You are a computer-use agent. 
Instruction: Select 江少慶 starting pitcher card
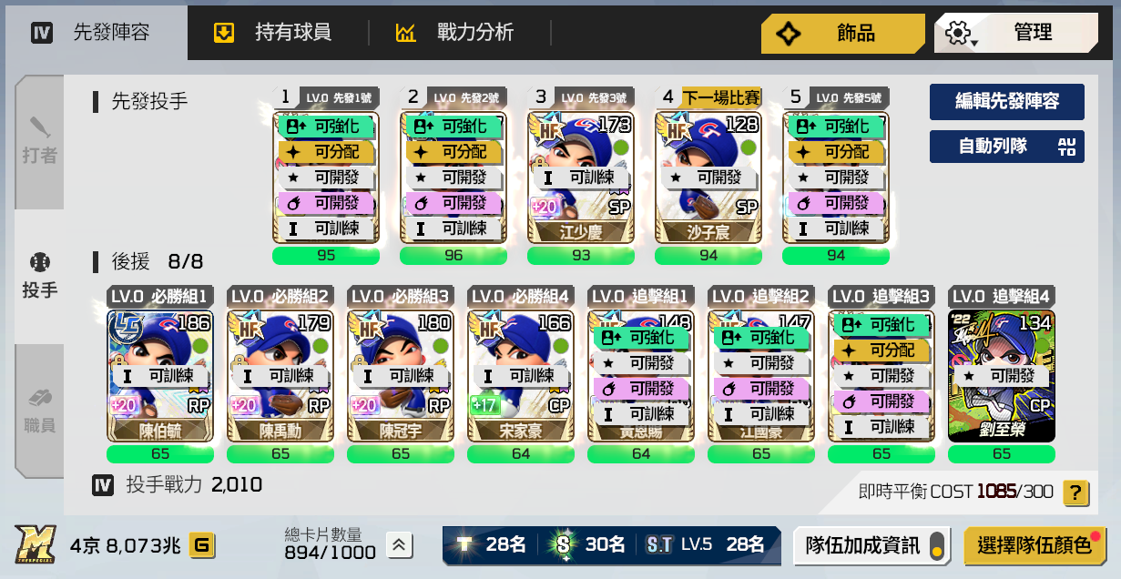point(580,178)
